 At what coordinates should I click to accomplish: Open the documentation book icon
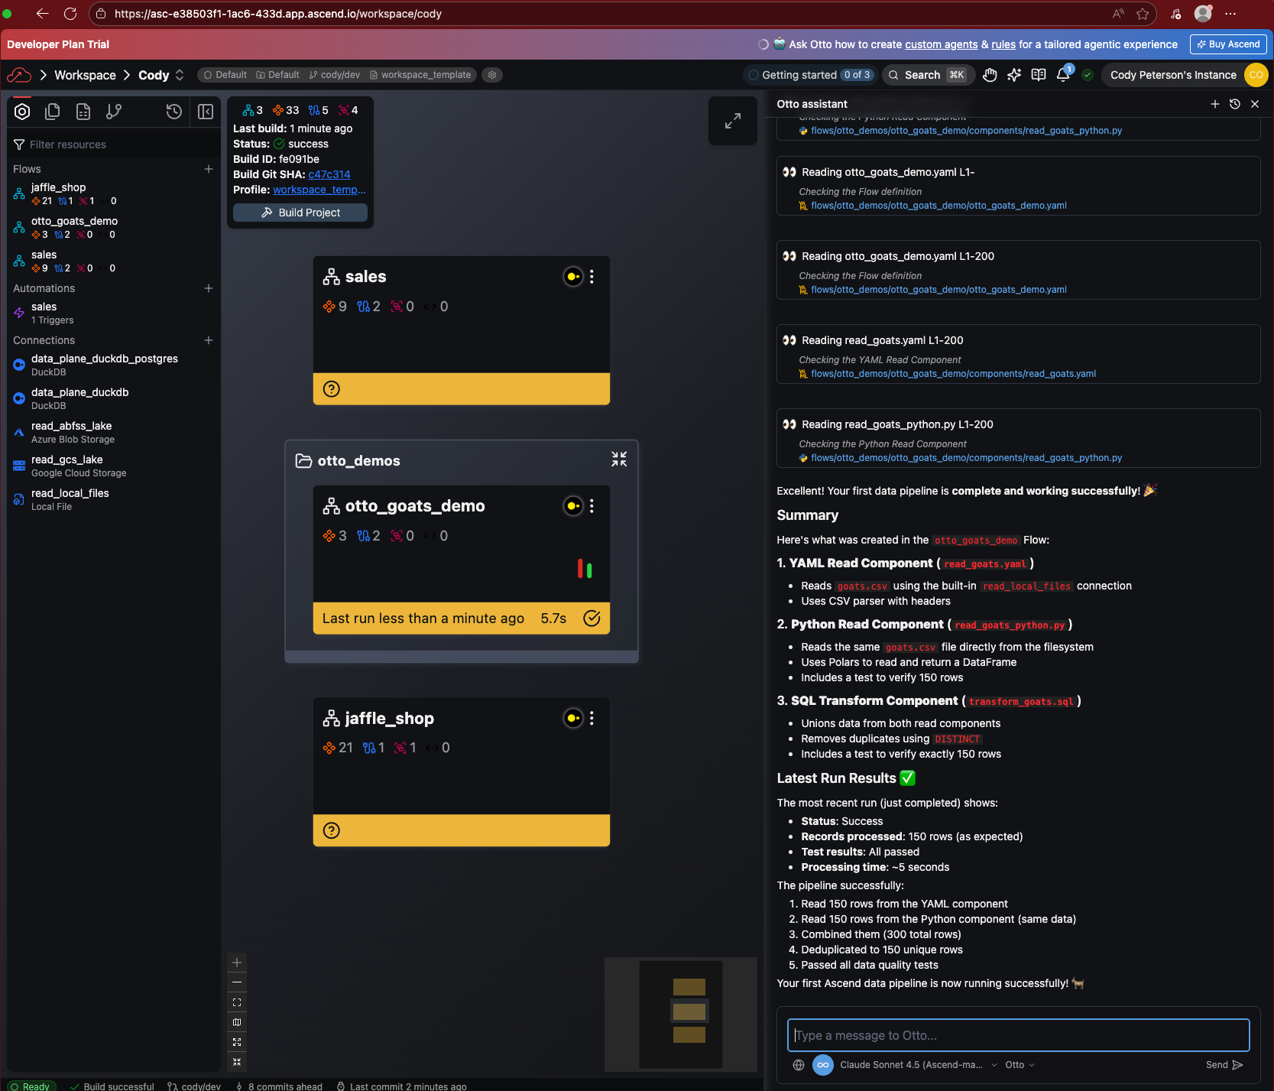[x=1039, y=75]
